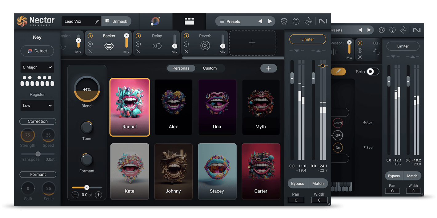The image size is (437, 218).
Task: Enable the Limiter in front window
Action: pyautogui.click(x=308, y=39)
